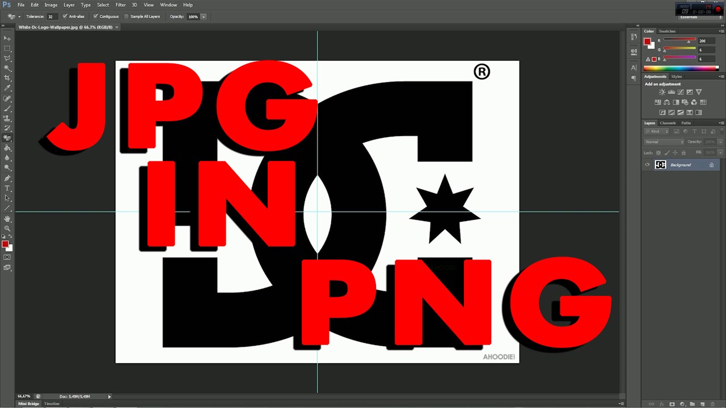Click the color spectrum ramp

[681, 69]
